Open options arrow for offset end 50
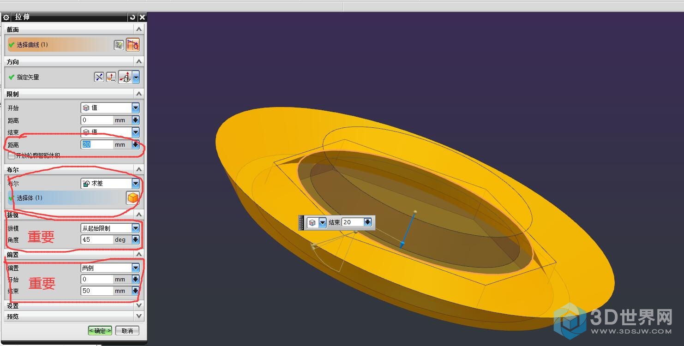 (x=135, y=291)
